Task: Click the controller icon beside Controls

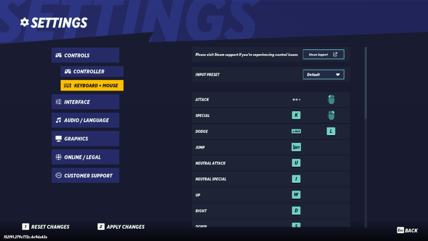Action: [58, 55]
